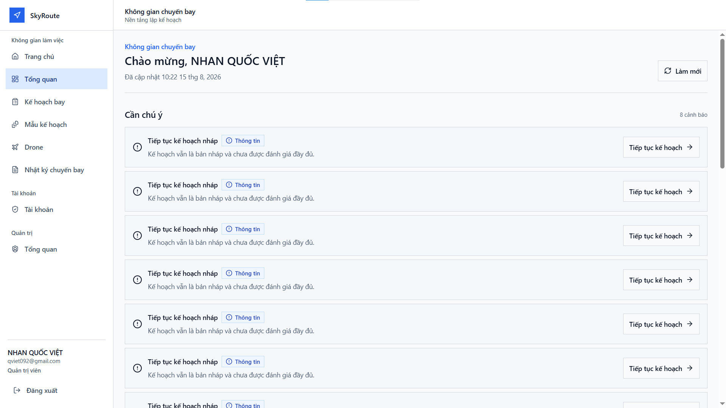This screenshot has height=408, width=726.
Task: Click Tiếp tục kế hoạch on sixth alert
Action: tap(661, 368)
